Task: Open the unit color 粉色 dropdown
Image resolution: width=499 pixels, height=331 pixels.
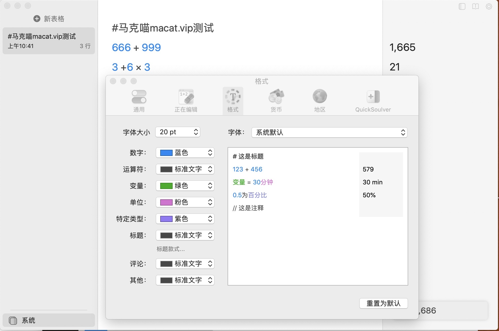Action: coord(185,202)
